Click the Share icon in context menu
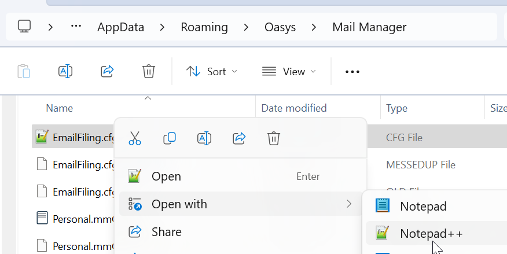 (x=239, y=138)
